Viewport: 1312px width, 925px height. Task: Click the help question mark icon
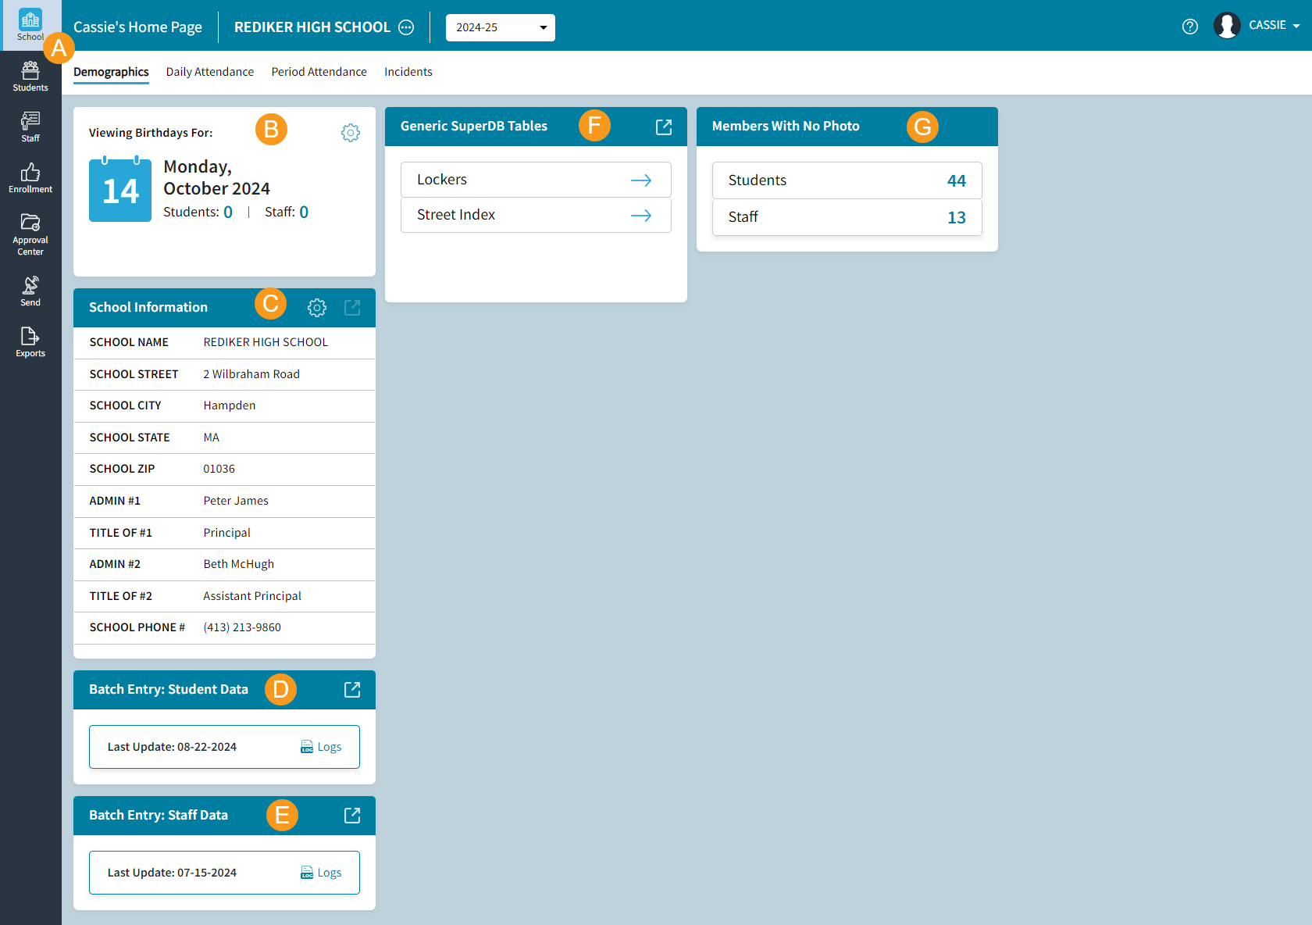(x=1189, y=26)
